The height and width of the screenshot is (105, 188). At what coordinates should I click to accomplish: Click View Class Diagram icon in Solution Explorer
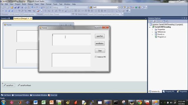[167, 21]
